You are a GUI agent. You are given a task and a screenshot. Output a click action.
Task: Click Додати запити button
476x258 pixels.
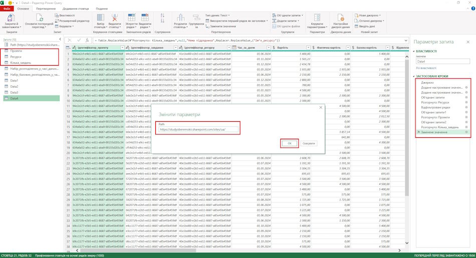pyautogui.click(x=286, y=21)
